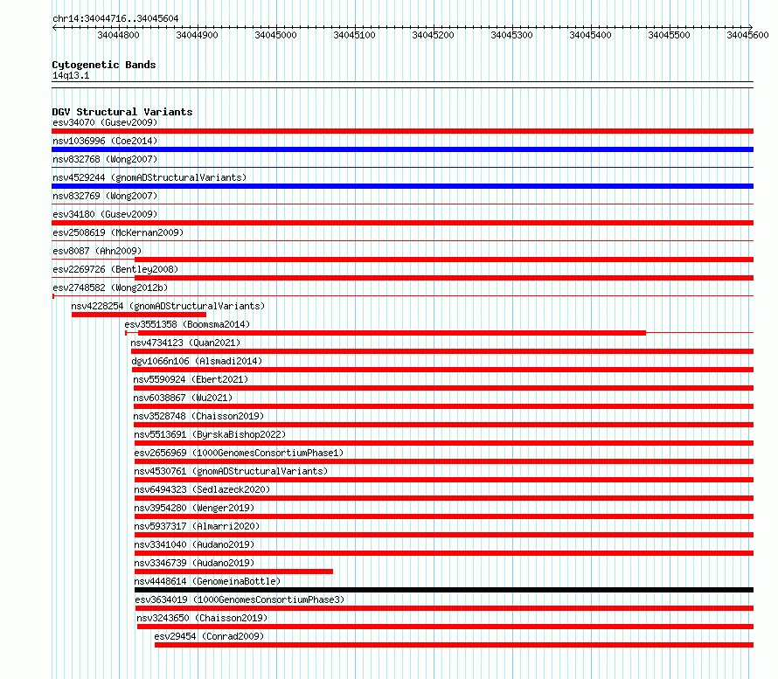Click ruler position 34045300

[511, 35]
